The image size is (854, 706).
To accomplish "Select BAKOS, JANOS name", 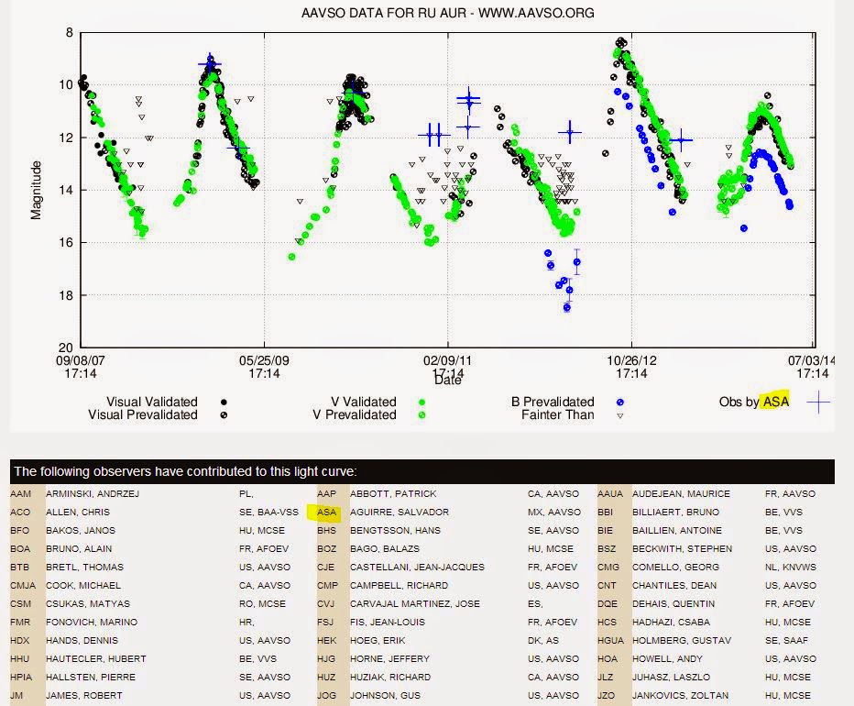I will 81,531.
